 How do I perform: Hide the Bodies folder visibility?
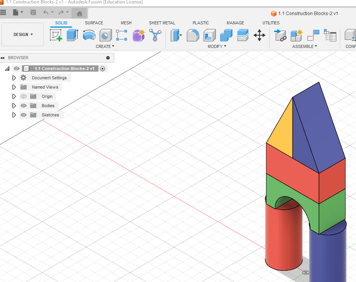point(24,106)
